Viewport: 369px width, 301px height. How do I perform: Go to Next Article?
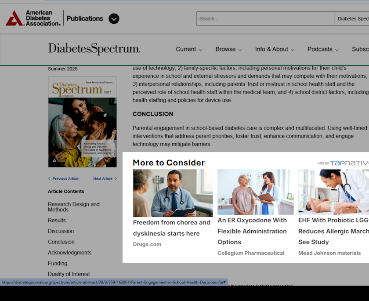pyautogui.click(x=105, y=179)
